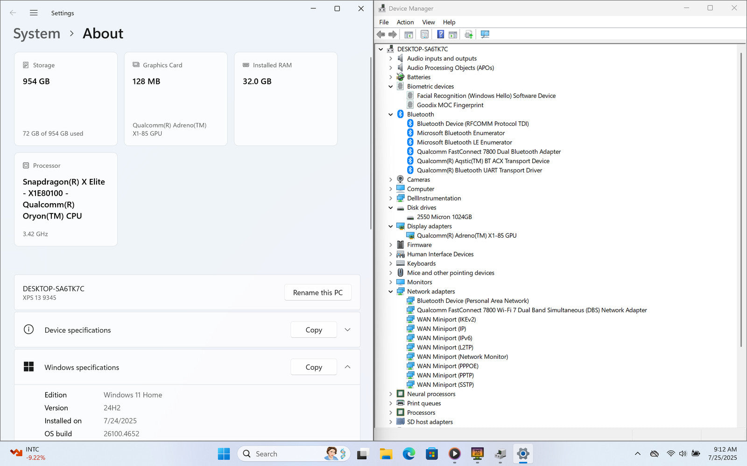
Task: Expand the Cameras node
Action: coord(391,180)
